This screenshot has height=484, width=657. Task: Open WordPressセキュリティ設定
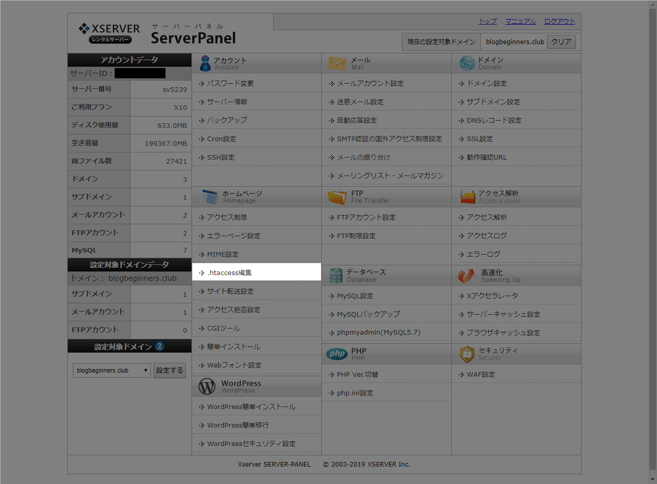[252, 443]
